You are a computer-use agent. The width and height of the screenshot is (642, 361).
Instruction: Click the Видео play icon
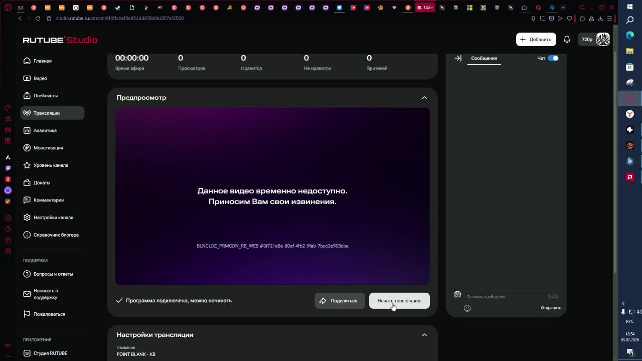(27, 78)
